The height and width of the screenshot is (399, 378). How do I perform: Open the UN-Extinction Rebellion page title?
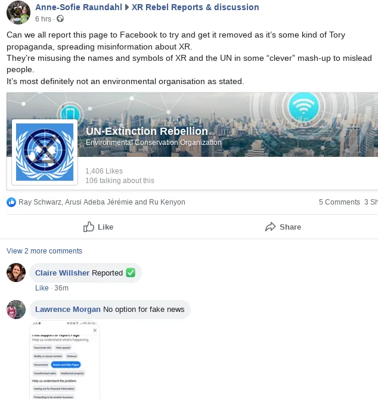tap(147, 131)
